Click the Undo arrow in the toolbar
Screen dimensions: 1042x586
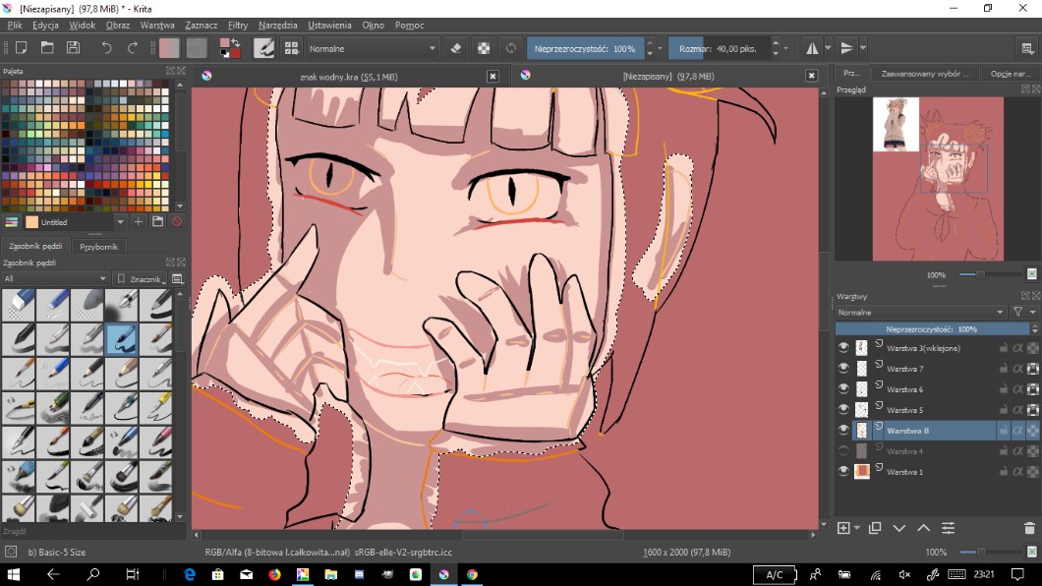pos(106,47)
